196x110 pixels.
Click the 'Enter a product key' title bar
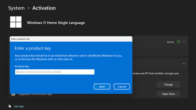pyautogui.click(x=71, y=39)
